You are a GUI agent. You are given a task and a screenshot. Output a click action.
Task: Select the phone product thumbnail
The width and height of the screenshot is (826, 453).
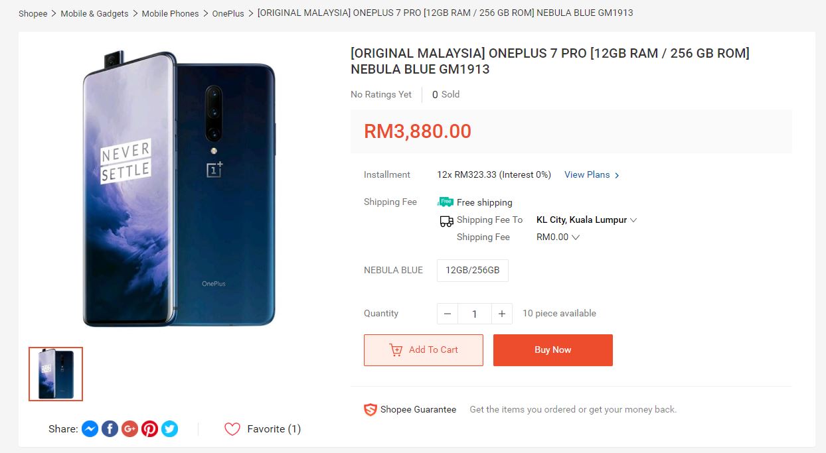[56, 374]
